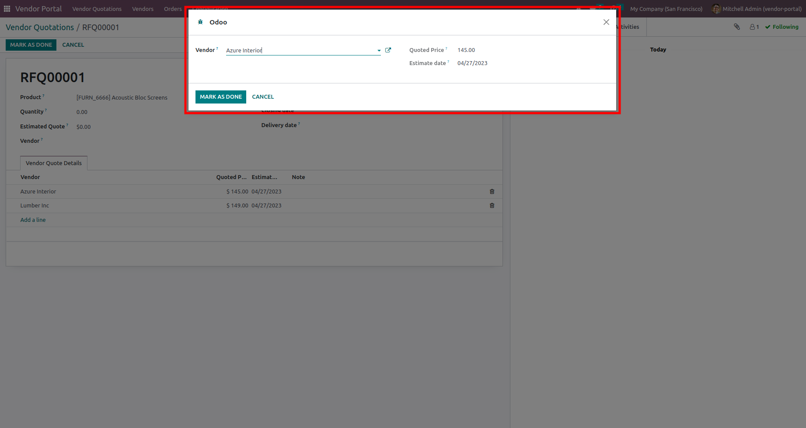Screen dimensions: 806x428
Task: Click Add a line link
Action: coord(33,220)
